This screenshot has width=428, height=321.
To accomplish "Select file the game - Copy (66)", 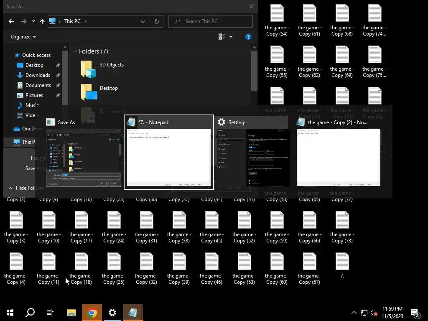I will pyautogui.click(x=309, y=228).
